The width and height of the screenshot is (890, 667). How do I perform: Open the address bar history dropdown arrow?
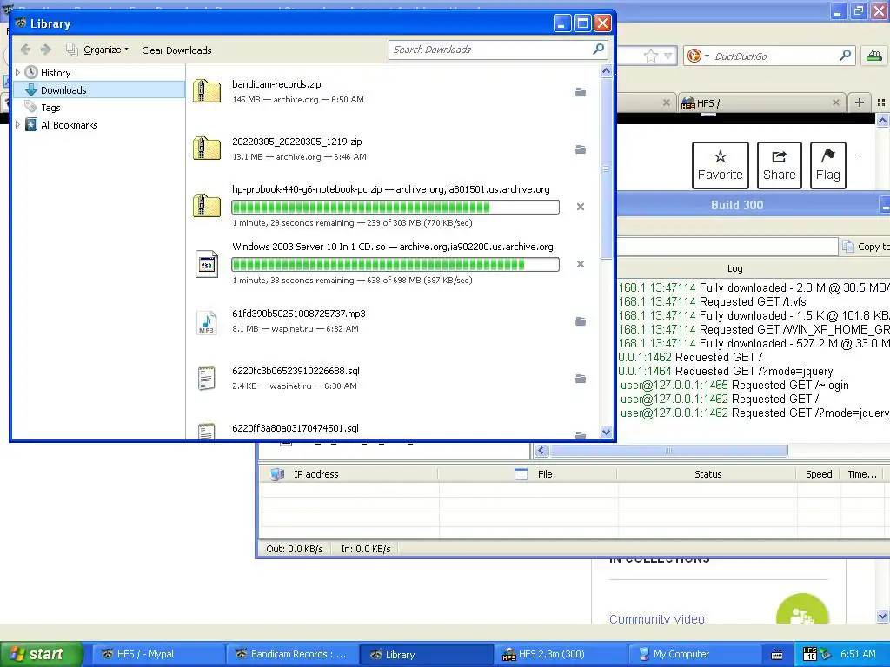tap(668, 56)
